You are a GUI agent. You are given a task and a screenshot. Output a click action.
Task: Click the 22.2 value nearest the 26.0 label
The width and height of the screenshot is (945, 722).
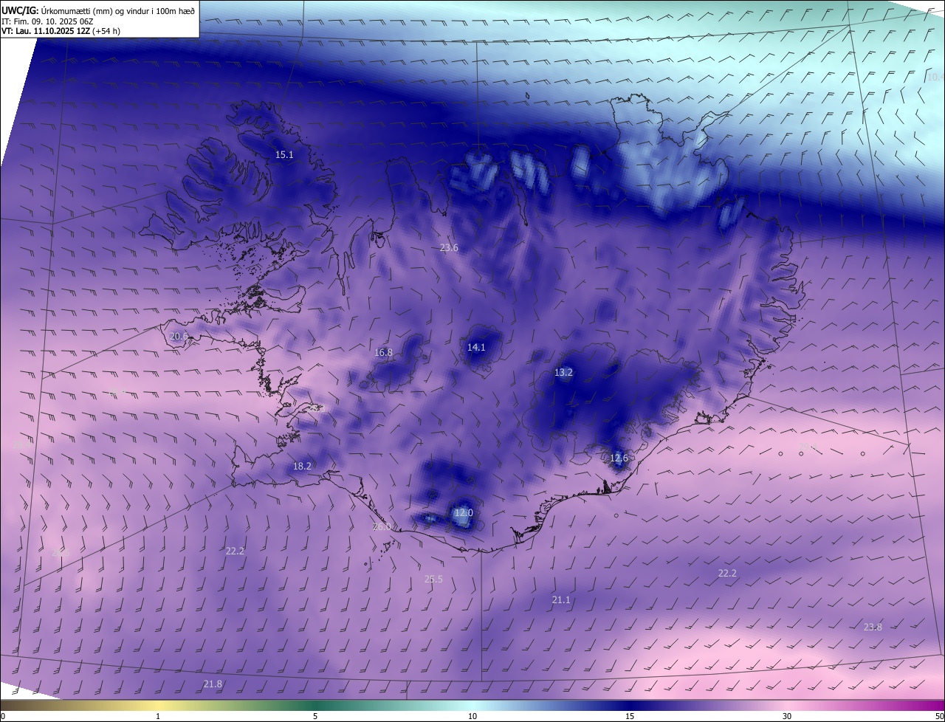point(235,551)
